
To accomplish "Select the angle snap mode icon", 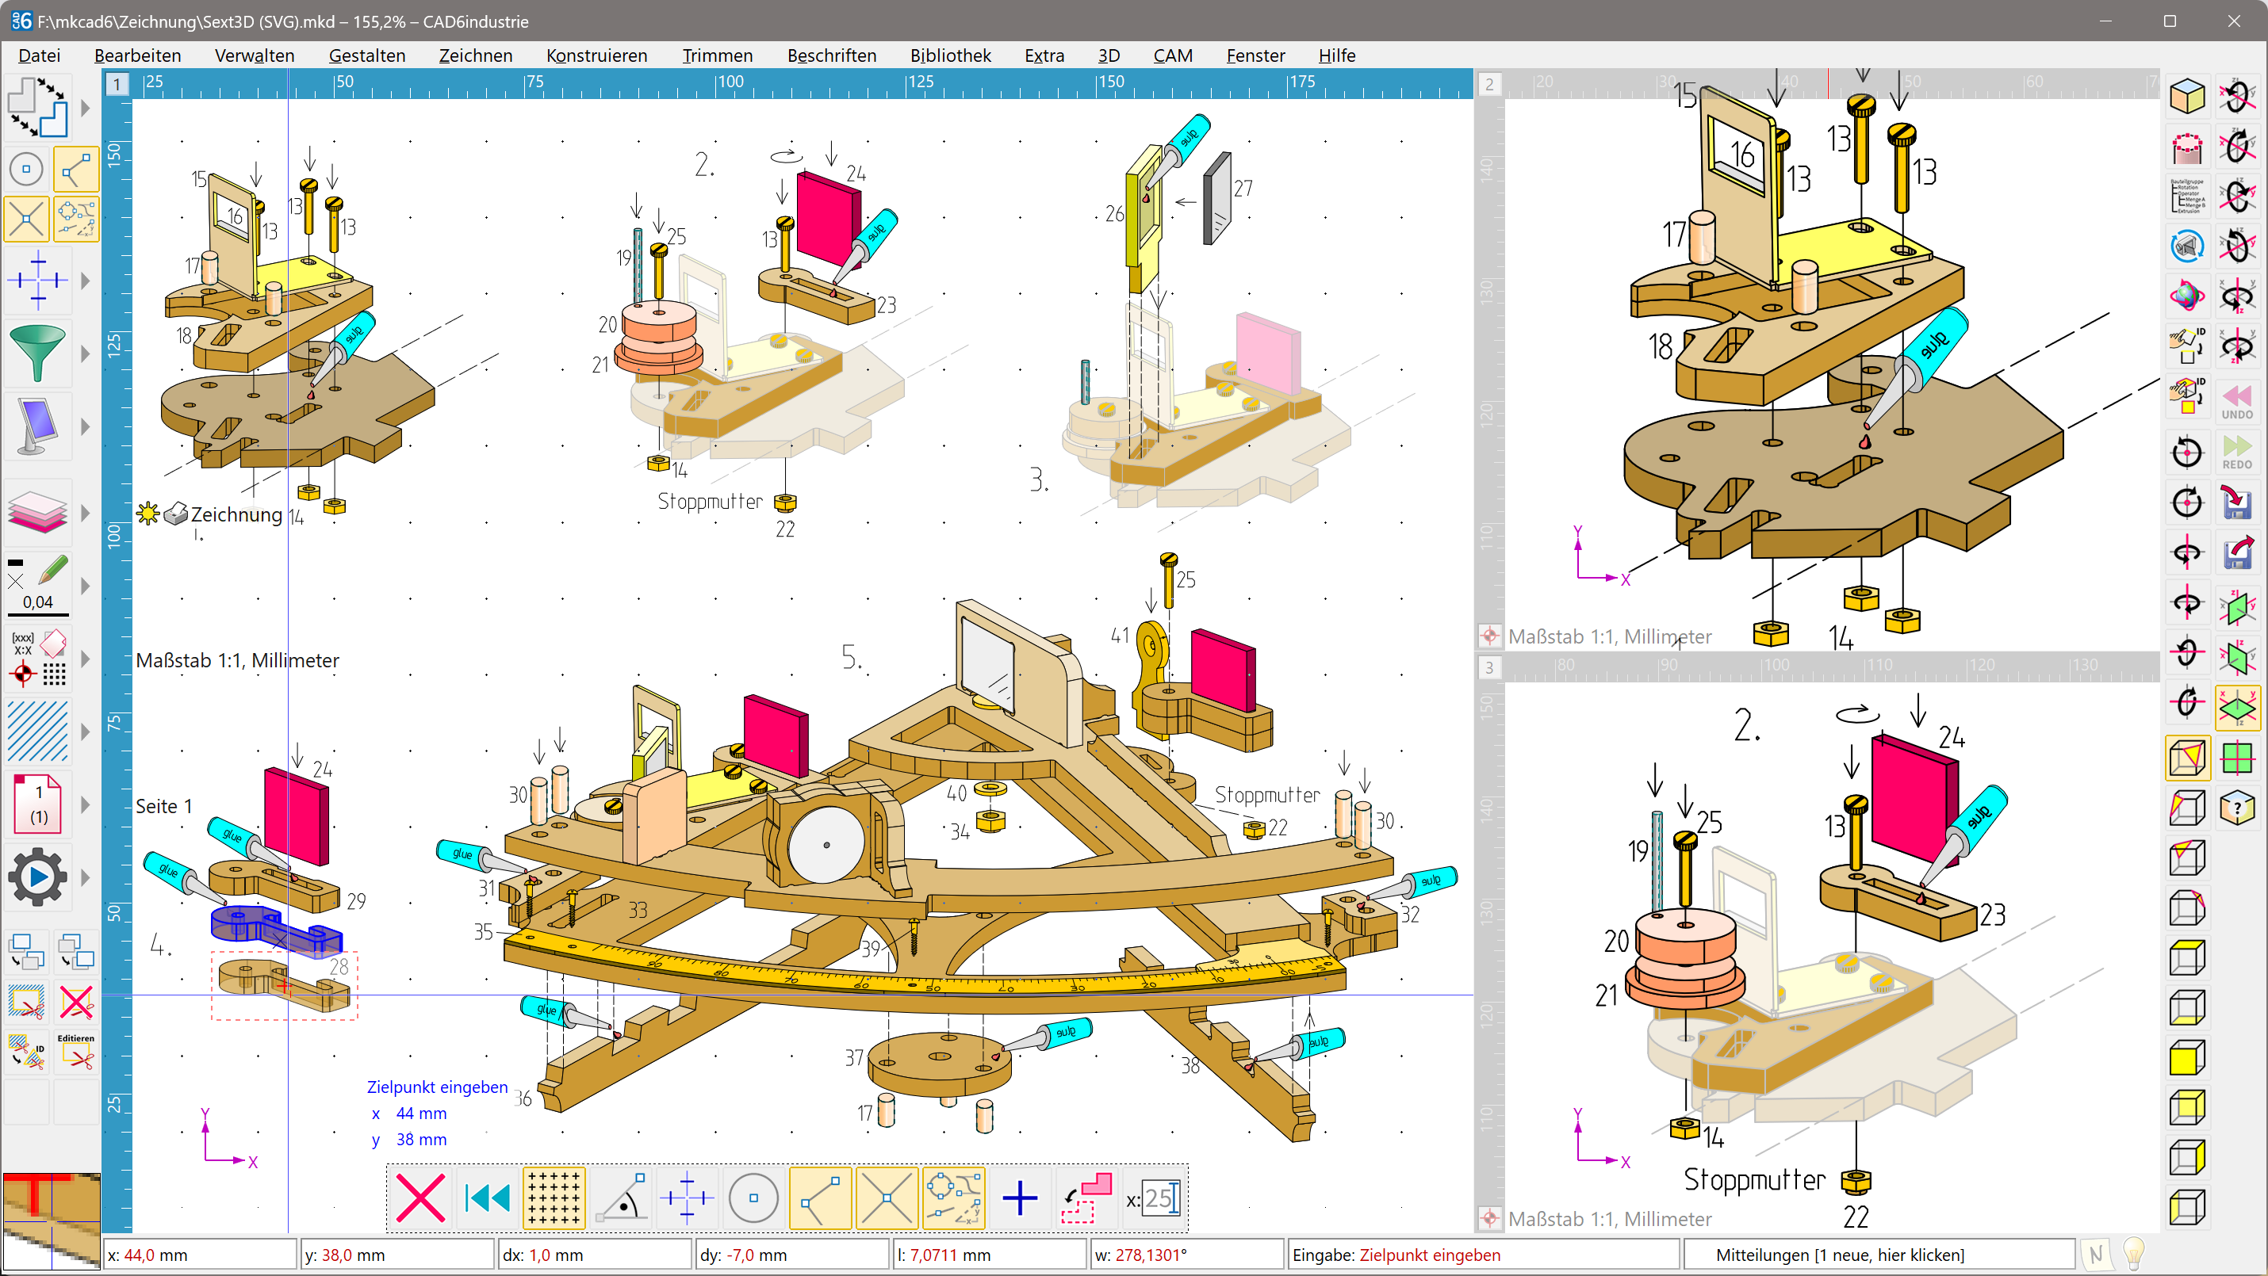I will pos(622,1198).
